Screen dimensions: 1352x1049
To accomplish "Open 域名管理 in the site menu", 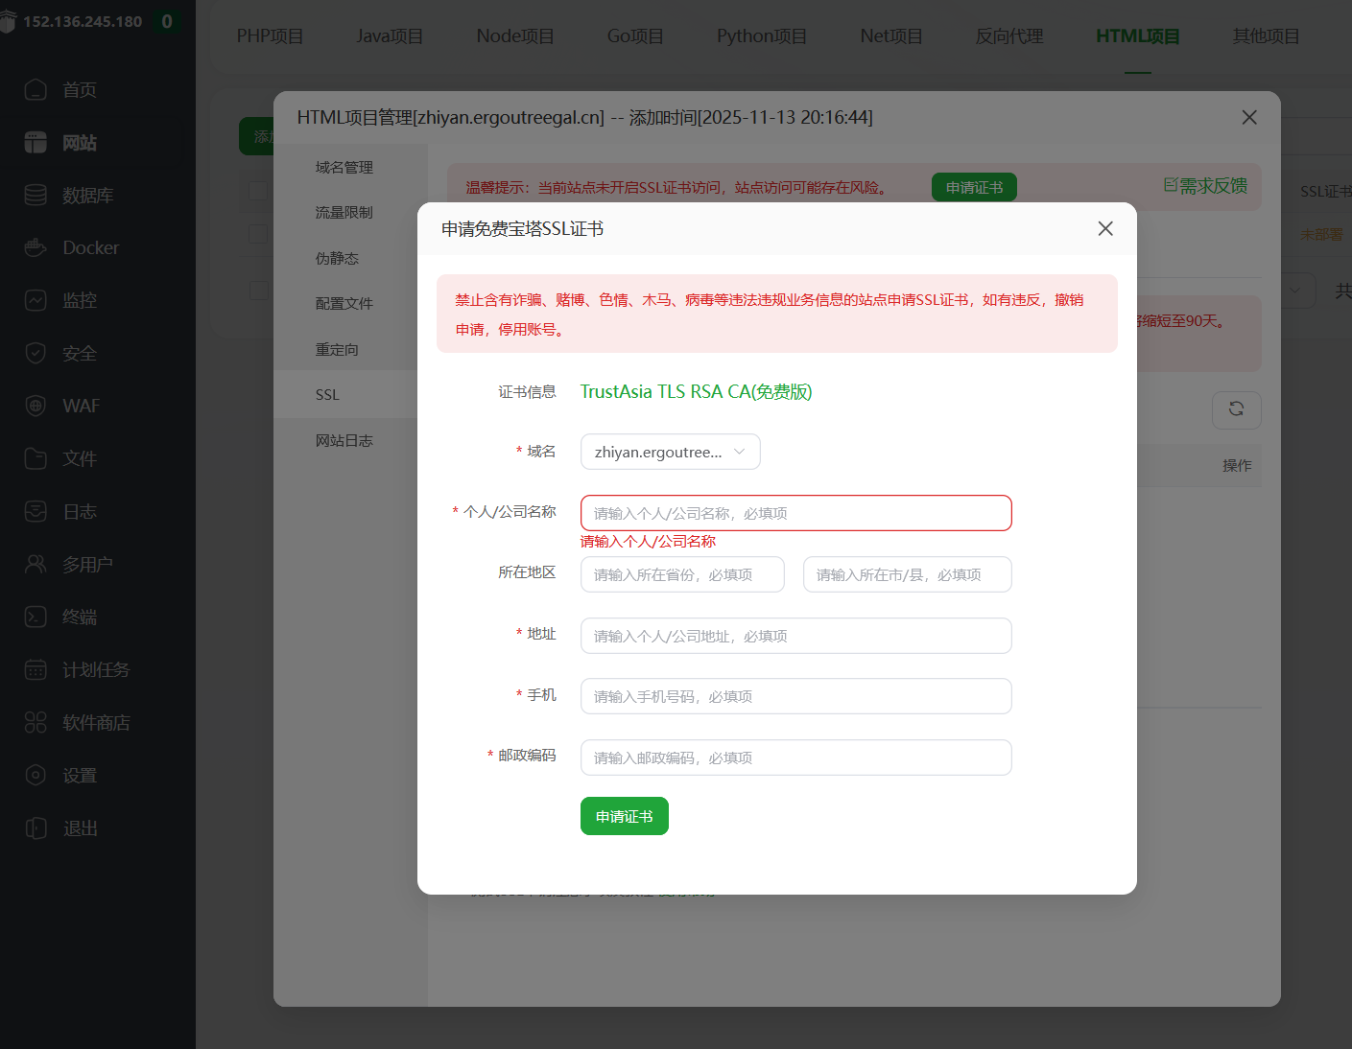I will click(x=344, y=168).
